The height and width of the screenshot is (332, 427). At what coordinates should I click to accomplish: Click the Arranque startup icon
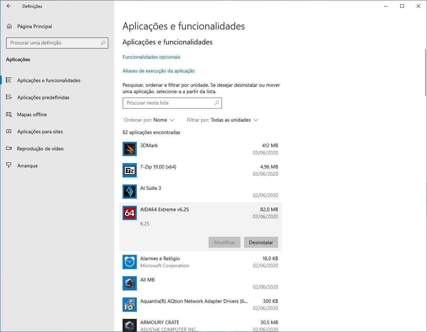[x=9, y=166]
